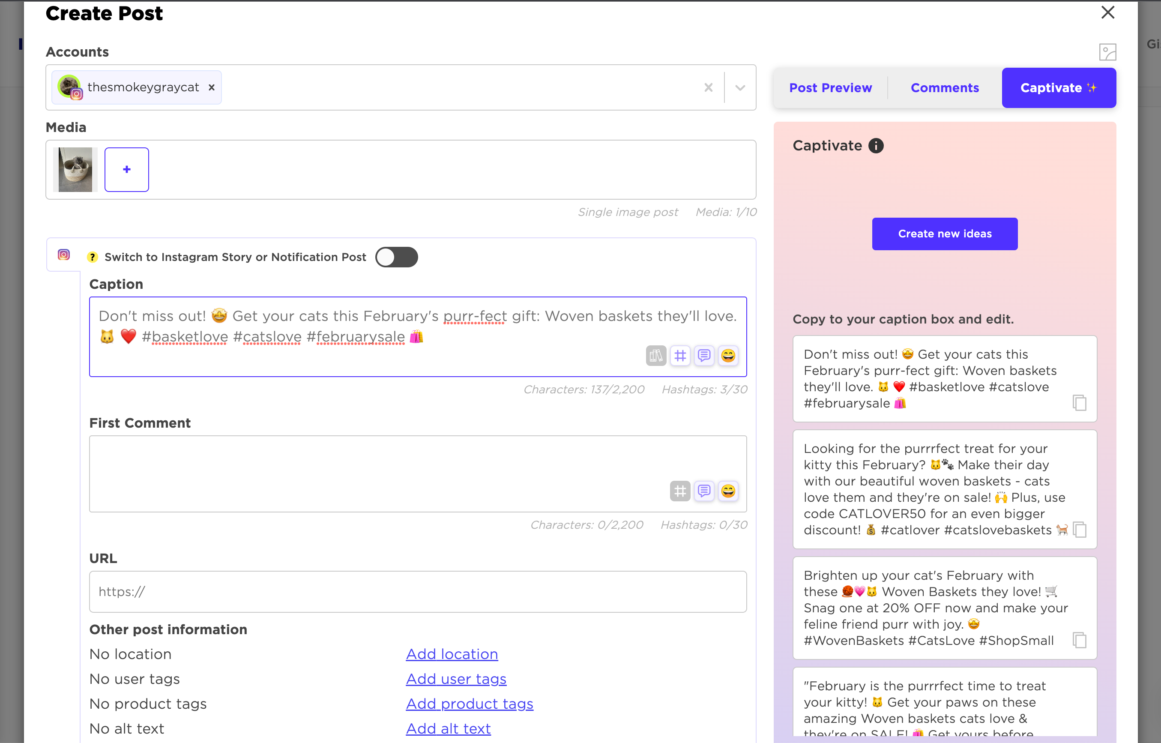Click the Add location link
The height and width of the screenshot is (743, 1161).
[x=452, y=654]
